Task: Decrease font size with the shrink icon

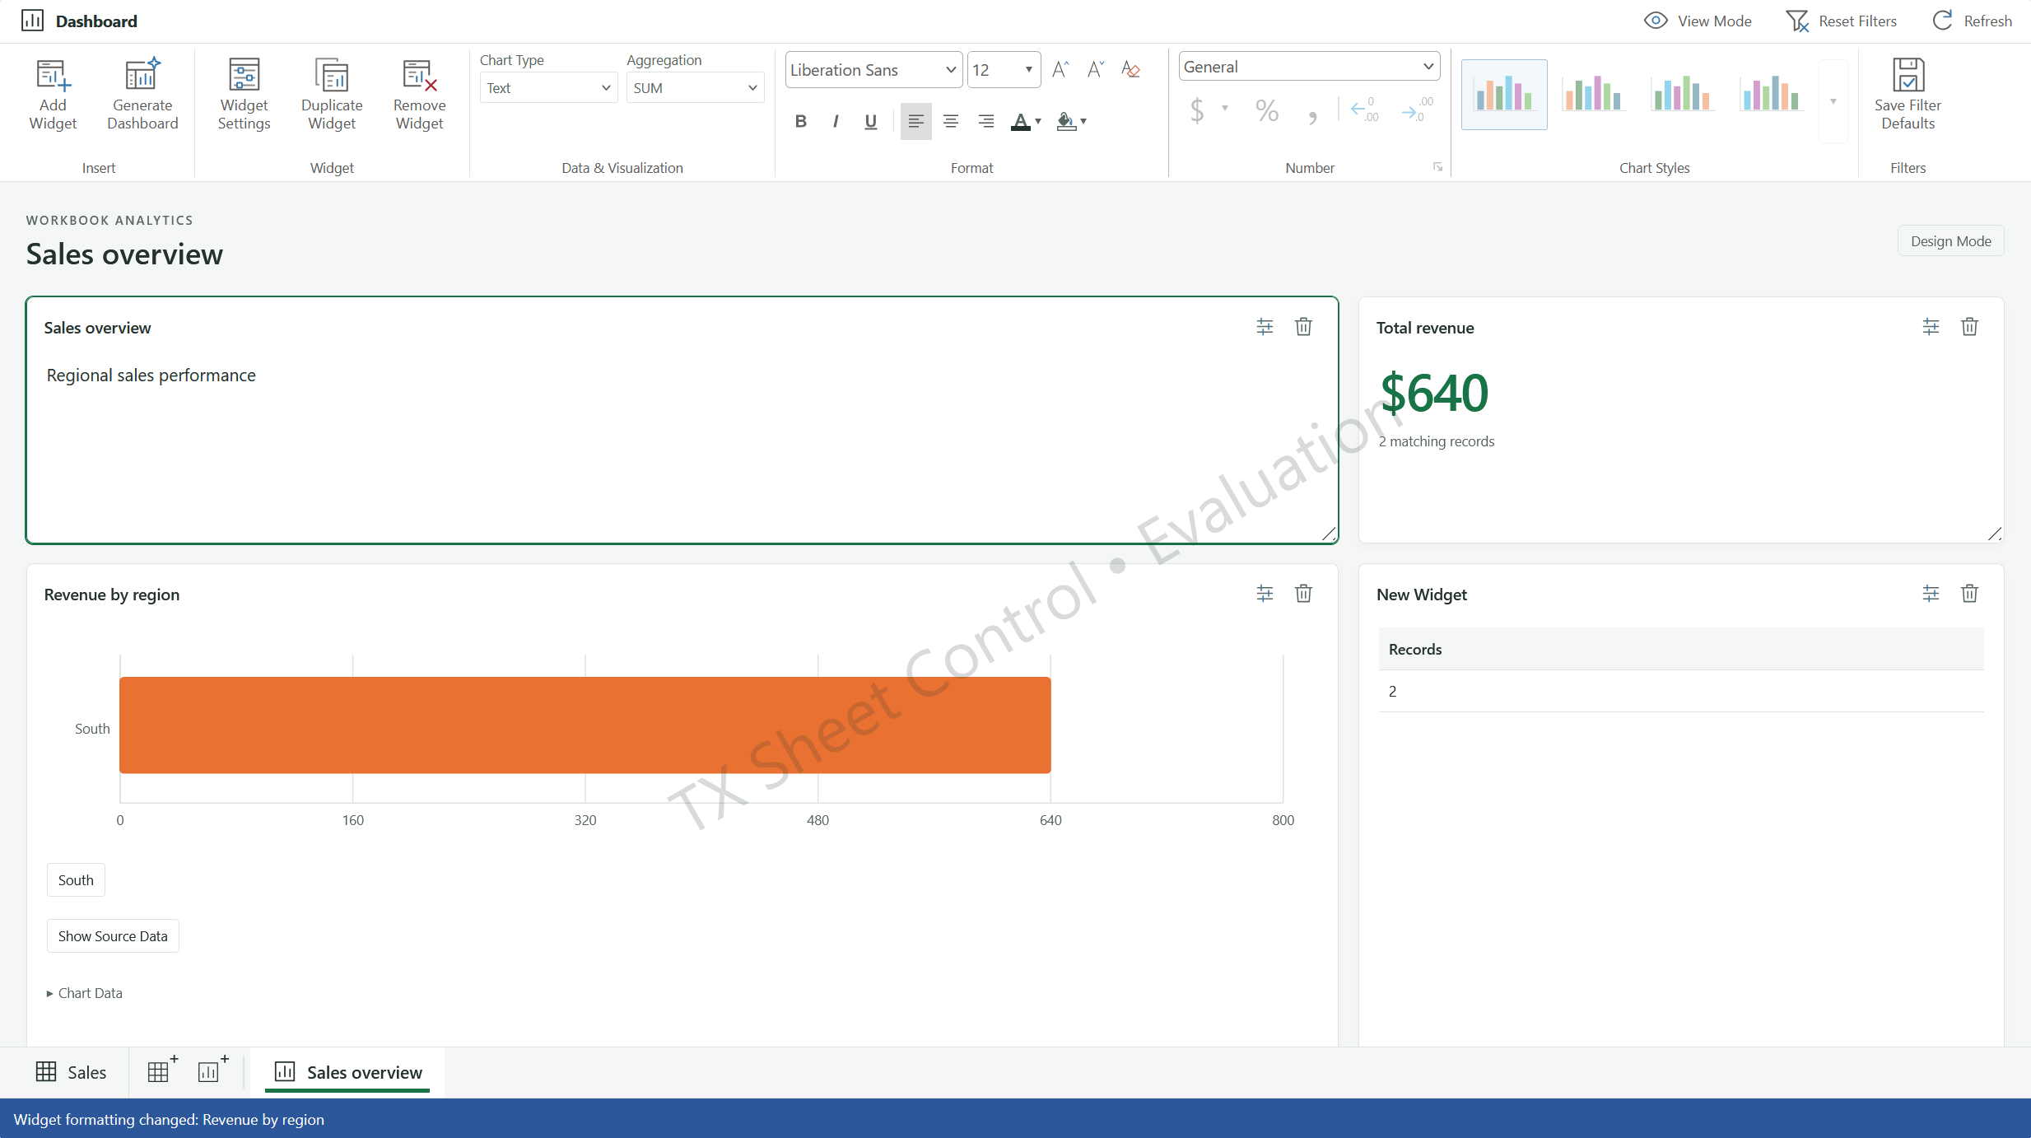Action: point(1095,70)
